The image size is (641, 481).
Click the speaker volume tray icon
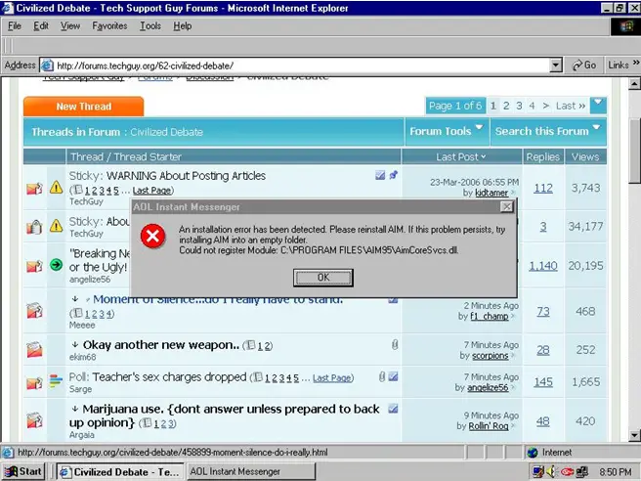[551, 471]
